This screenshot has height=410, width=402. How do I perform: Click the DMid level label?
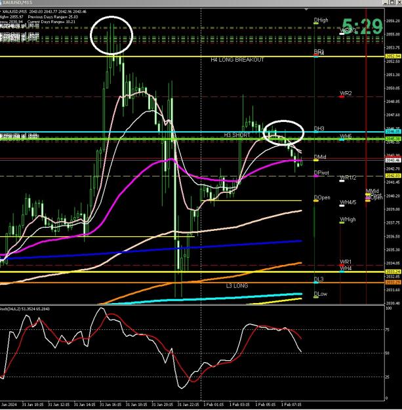[x=320, y=157]
